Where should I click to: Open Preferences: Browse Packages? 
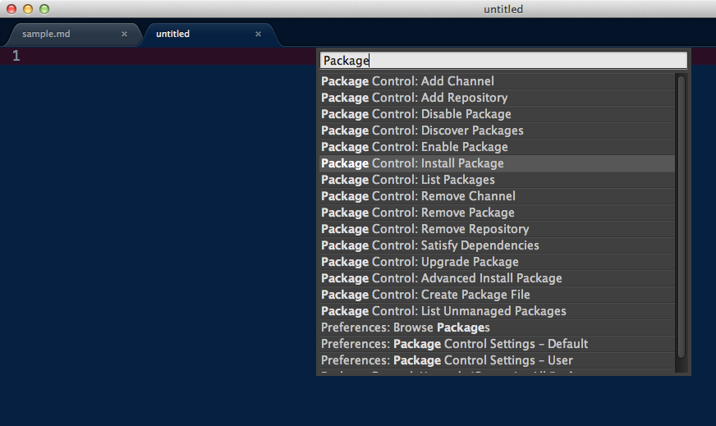497,328
